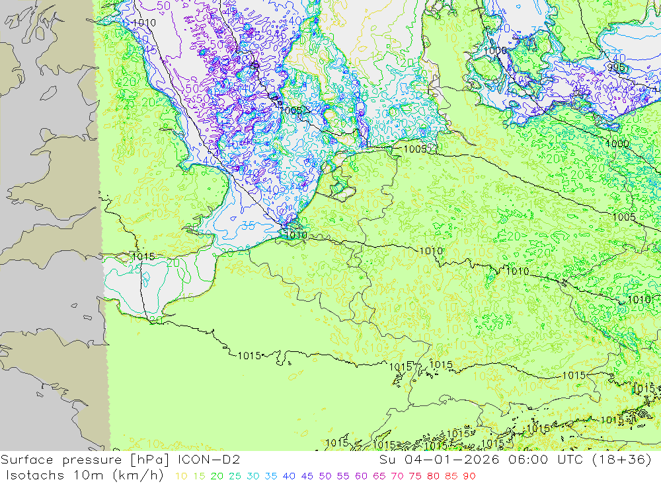Click the '(18+36)' forecast offset text
Screen dimensions: 661x484
point(622,460)
